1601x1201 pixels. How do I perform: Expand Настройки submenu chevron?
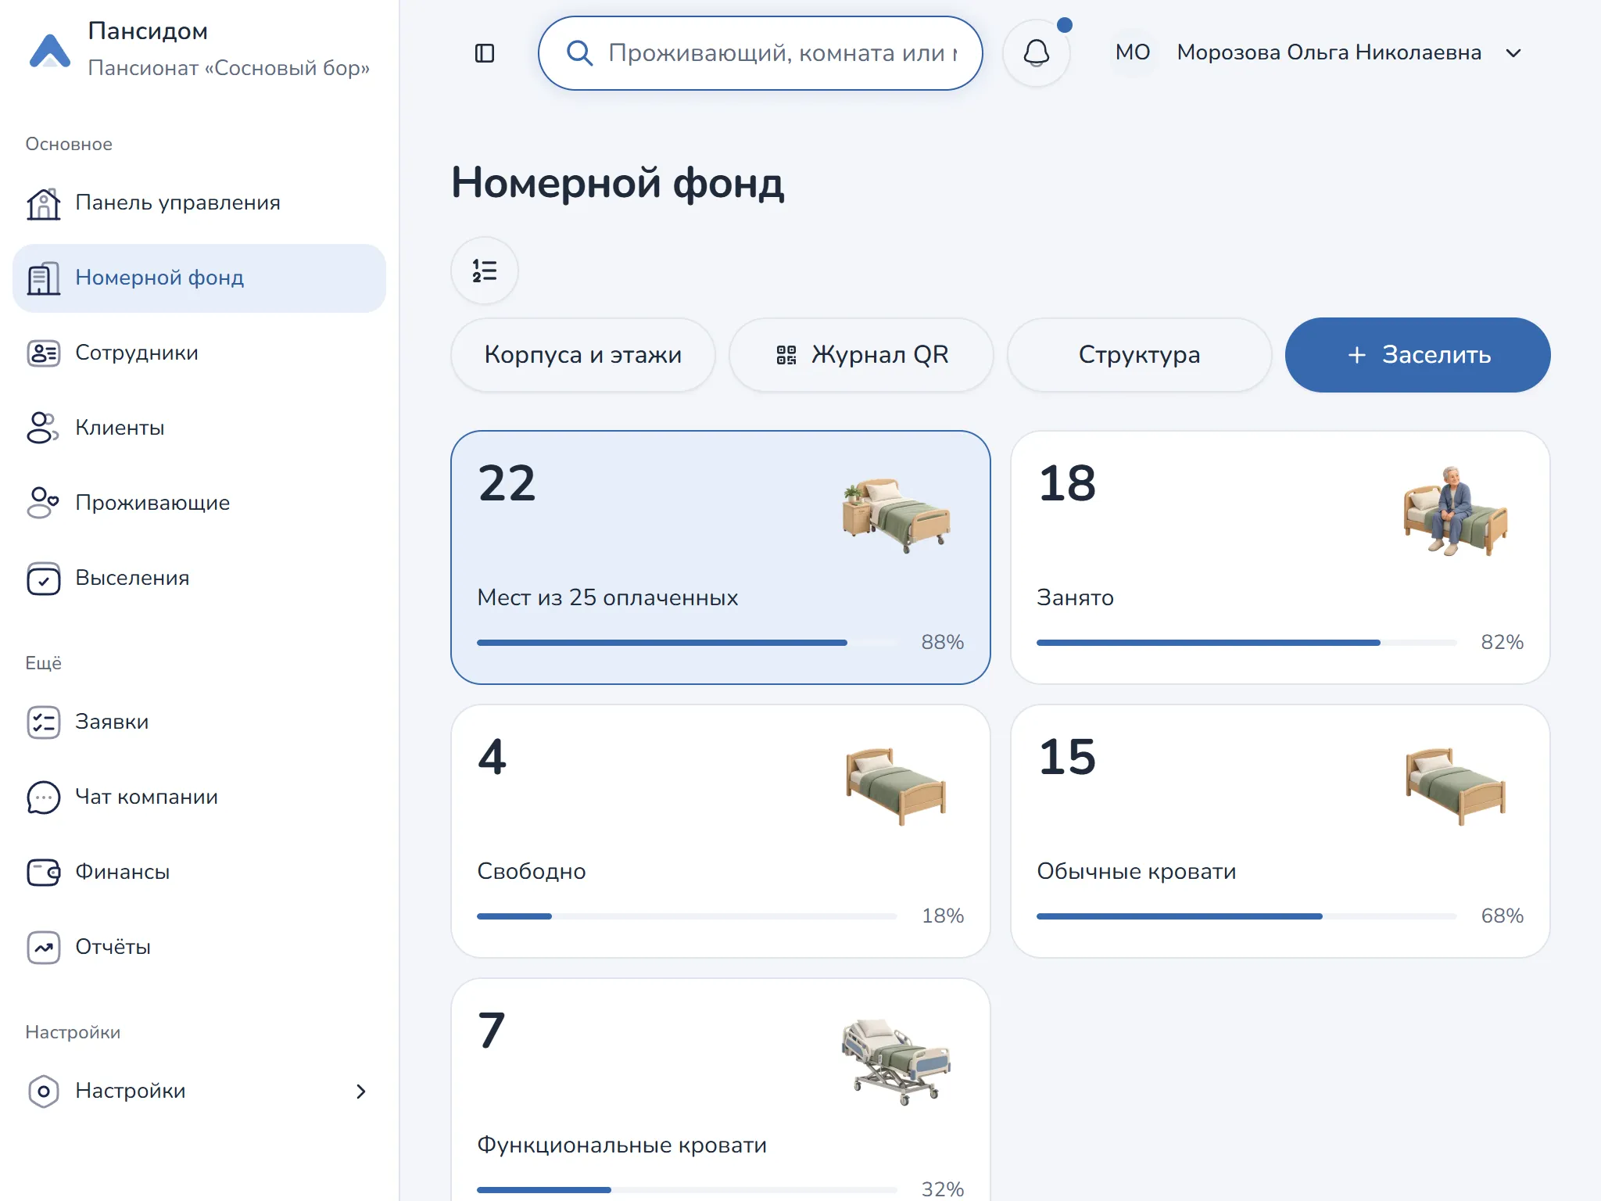tap(361, 1092)
